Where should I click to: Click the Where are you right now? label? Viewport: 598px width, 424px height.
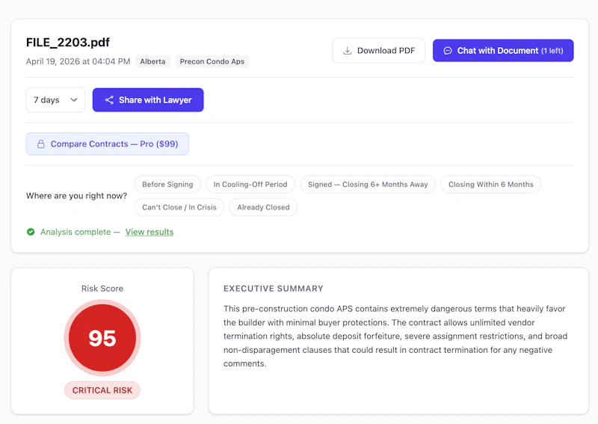coord(76,196)
